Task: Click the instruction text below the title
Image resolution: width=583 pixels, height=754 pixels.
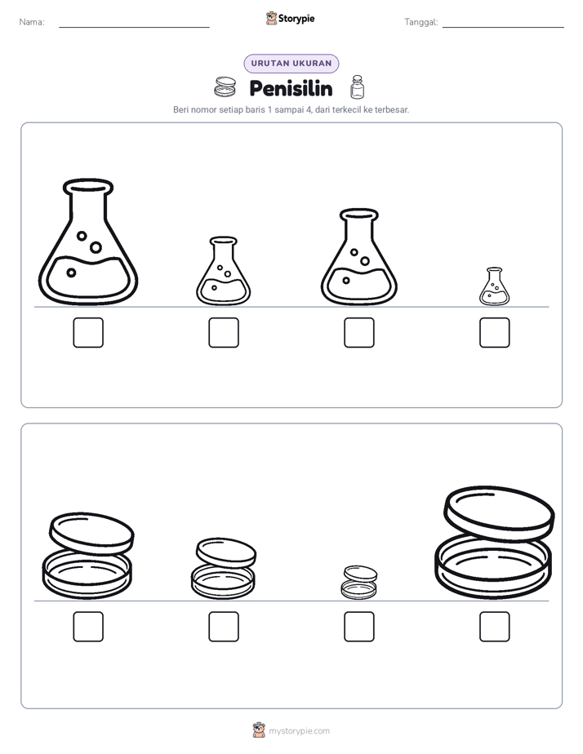Action: [x=291, y=109]
